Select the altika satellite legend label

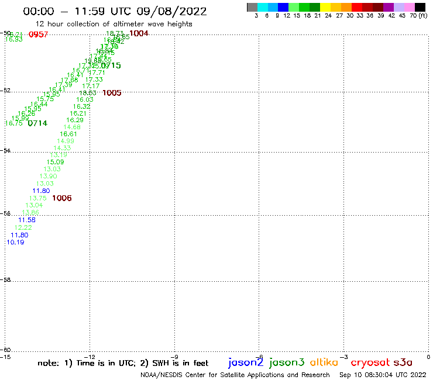pyautogui.click(x=324, y=362)
